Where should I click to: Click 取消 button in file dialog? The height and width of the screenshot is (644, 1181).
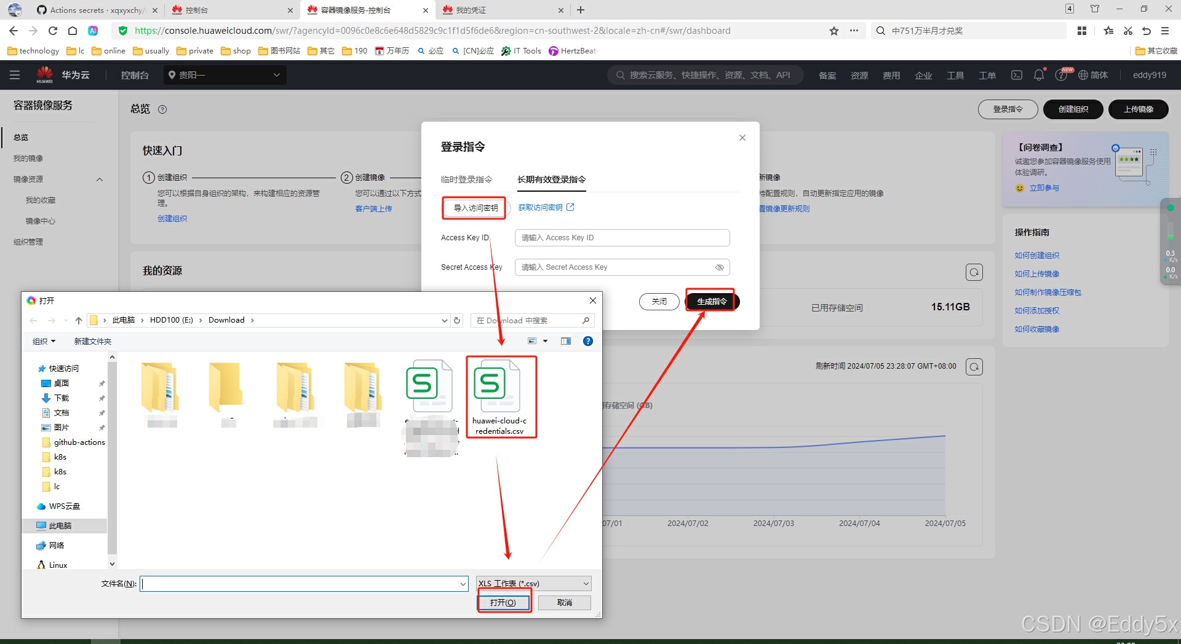[565, 603]
